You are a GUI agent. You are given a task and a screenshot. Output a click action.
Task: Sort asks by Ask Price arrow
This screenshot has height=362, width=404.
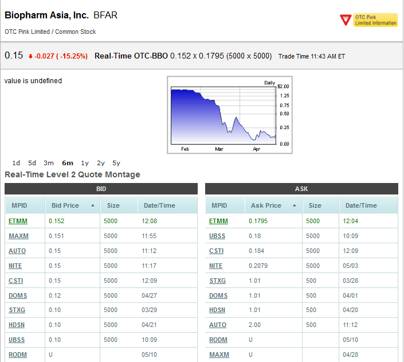coord(295,205)
